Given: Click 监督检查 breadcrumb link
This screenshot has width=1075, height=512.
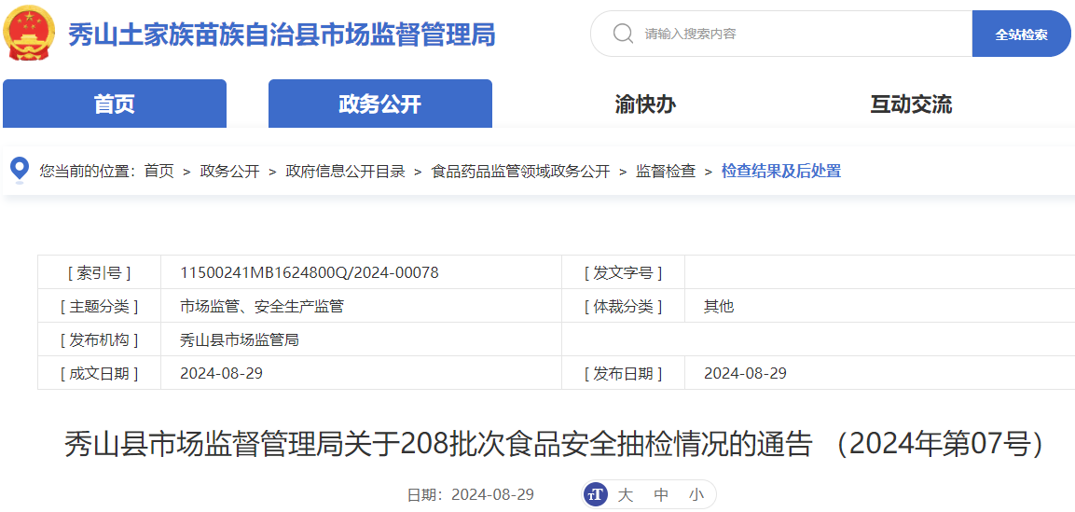Looking at the screenshot, I should 666,171.
